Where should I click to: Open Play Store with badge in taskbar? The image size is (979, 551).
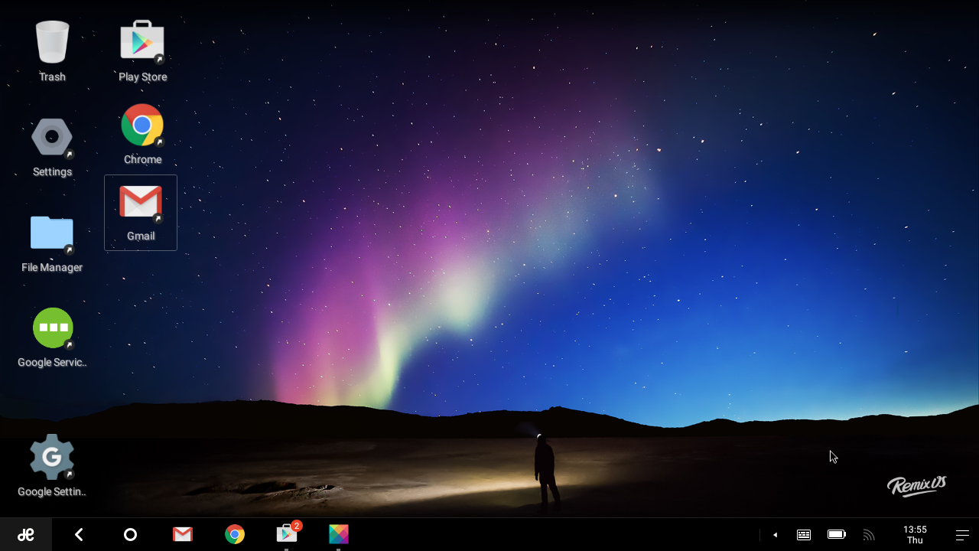click(287, 534)
